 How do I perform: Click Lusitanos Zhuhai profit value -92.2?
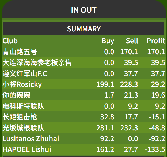click(x=157, y=139)
